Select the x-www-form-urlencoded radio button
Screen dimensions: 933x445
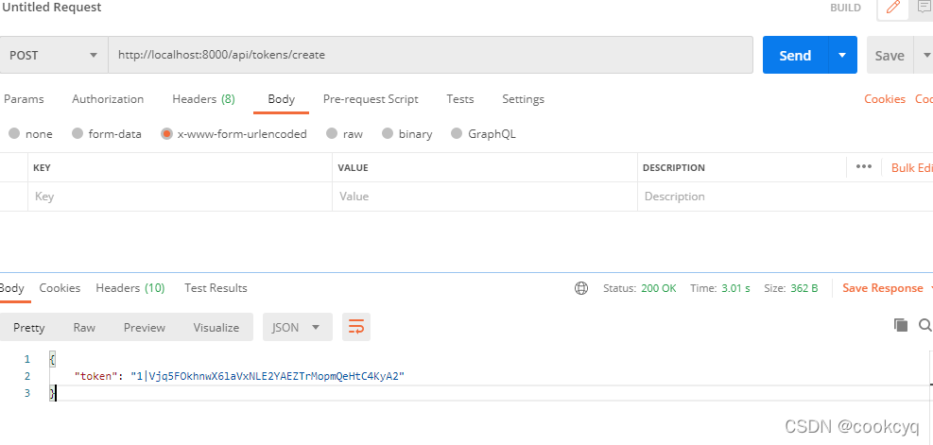point(166,134)
